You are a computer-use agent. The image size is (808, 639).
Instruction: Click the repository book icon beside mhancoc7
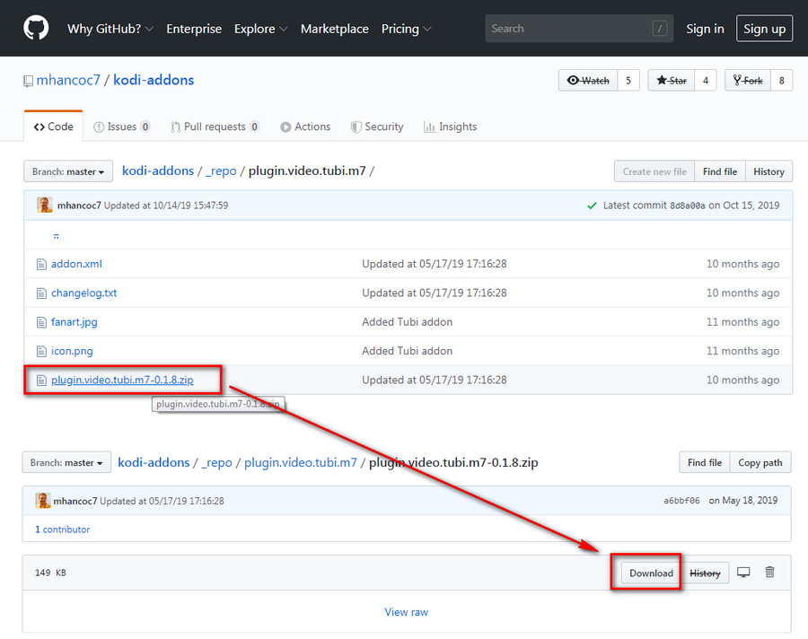coord(28,82)
